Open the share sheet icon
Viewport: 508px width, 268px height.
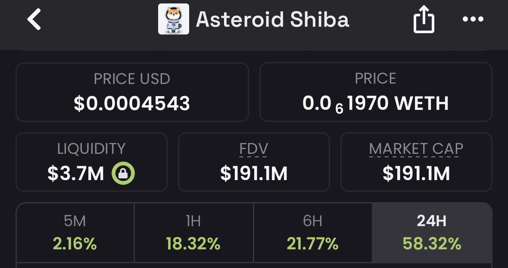click(x=424, y=20)
